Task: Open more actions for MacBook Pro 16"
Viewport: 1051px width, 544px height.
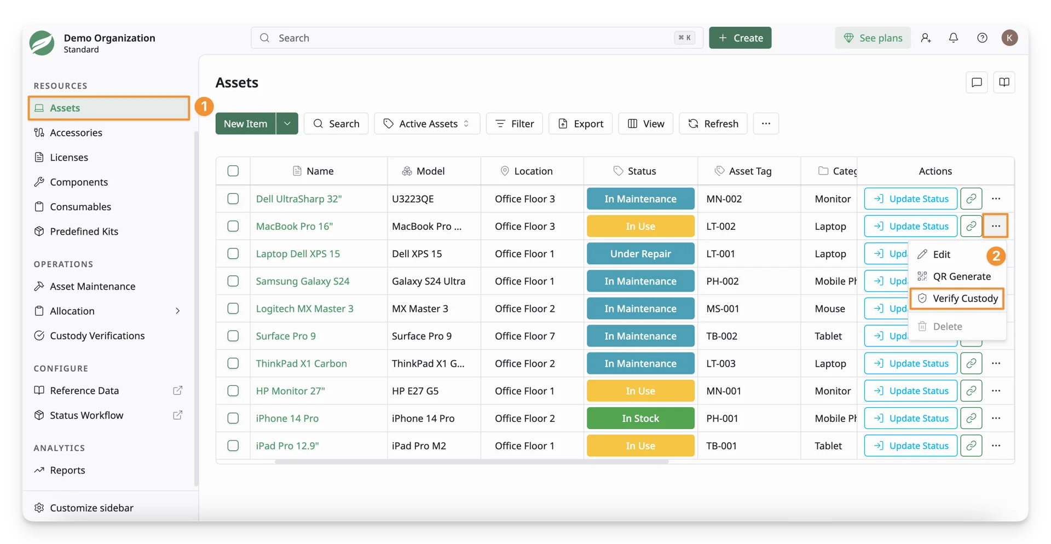Action: click(x=996, y=226)
